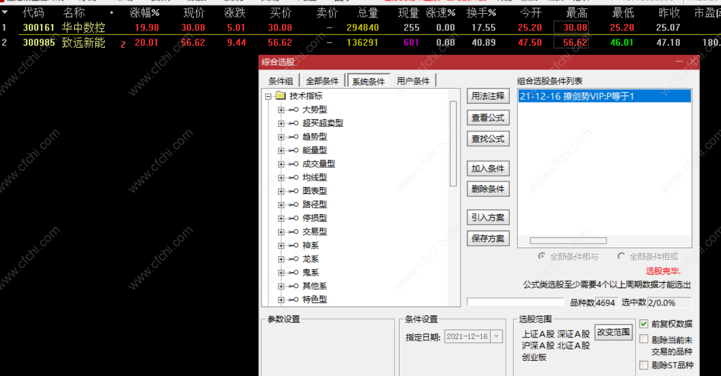721x376 pixels.
Task: Select the 全部条件相与 radio button
Action: [x=541, y=256]
